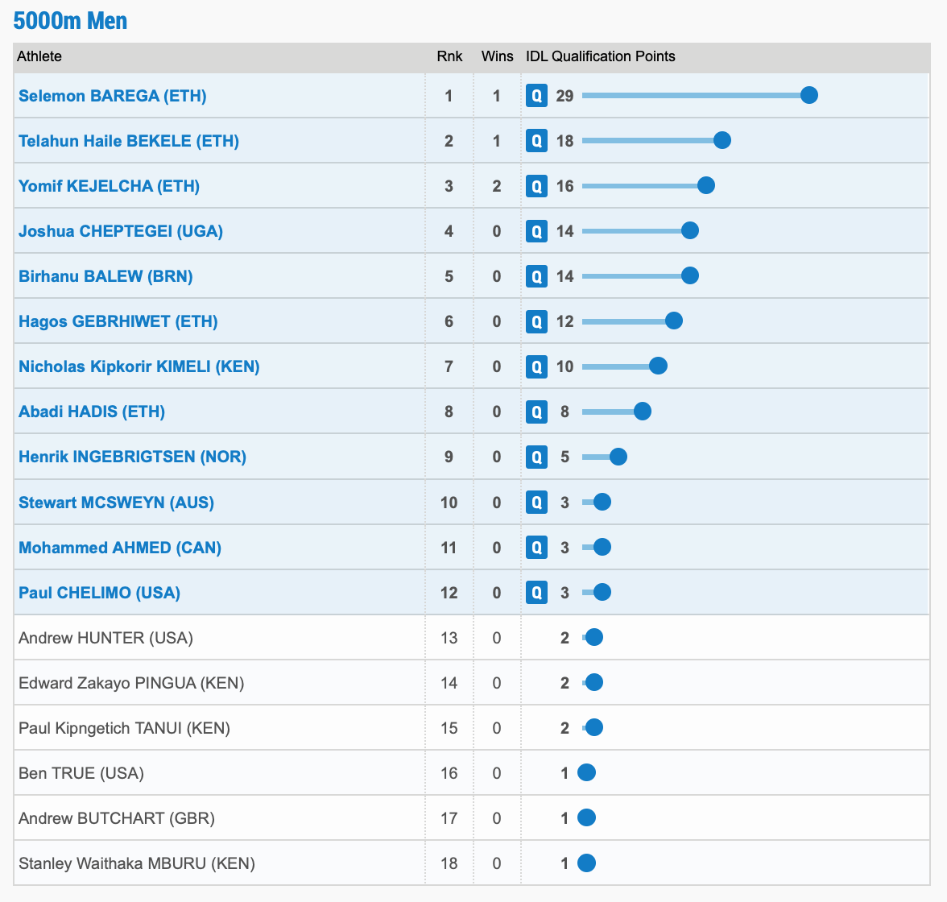The image size is (947, 902).
Task: Click the IDL Qualification Points header
Action: pos(600,56)
